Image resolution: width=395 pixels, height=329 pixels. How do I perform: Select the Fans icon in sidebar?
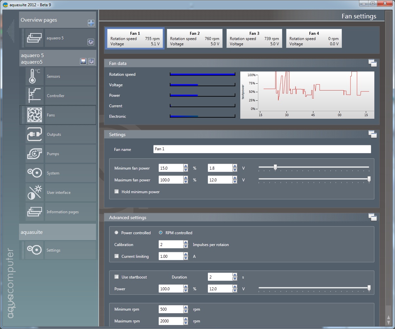(34, 115)
